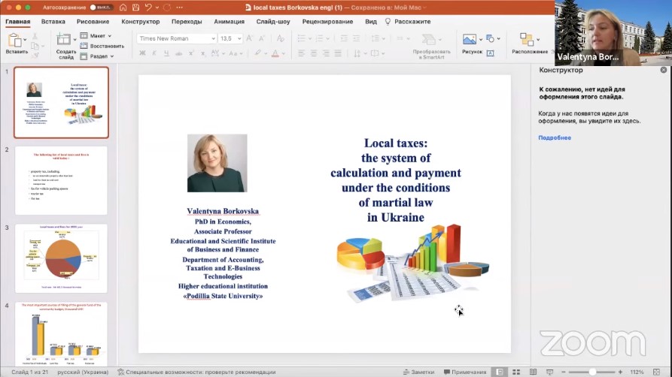The height and width of the screenshot is (377, 672).
Task: Click zoom out minus icon
Action: (564, 372)
